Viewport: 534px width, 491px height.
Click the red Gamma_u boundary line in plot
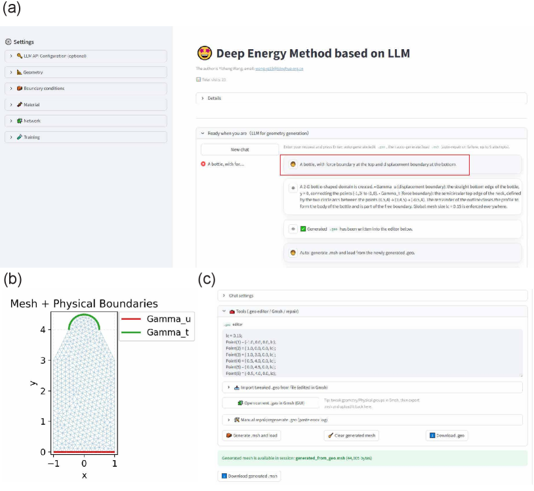tap(84, 452)
